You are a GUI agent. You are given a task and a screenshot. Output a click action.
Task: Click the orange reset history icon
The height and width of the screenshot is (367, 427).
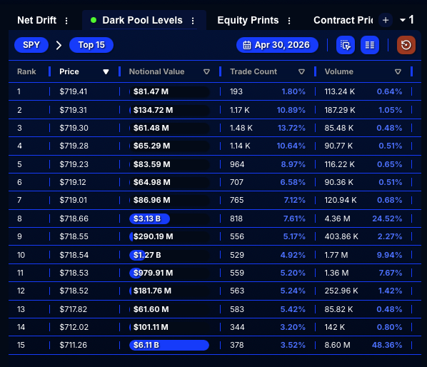coord(406,45)
